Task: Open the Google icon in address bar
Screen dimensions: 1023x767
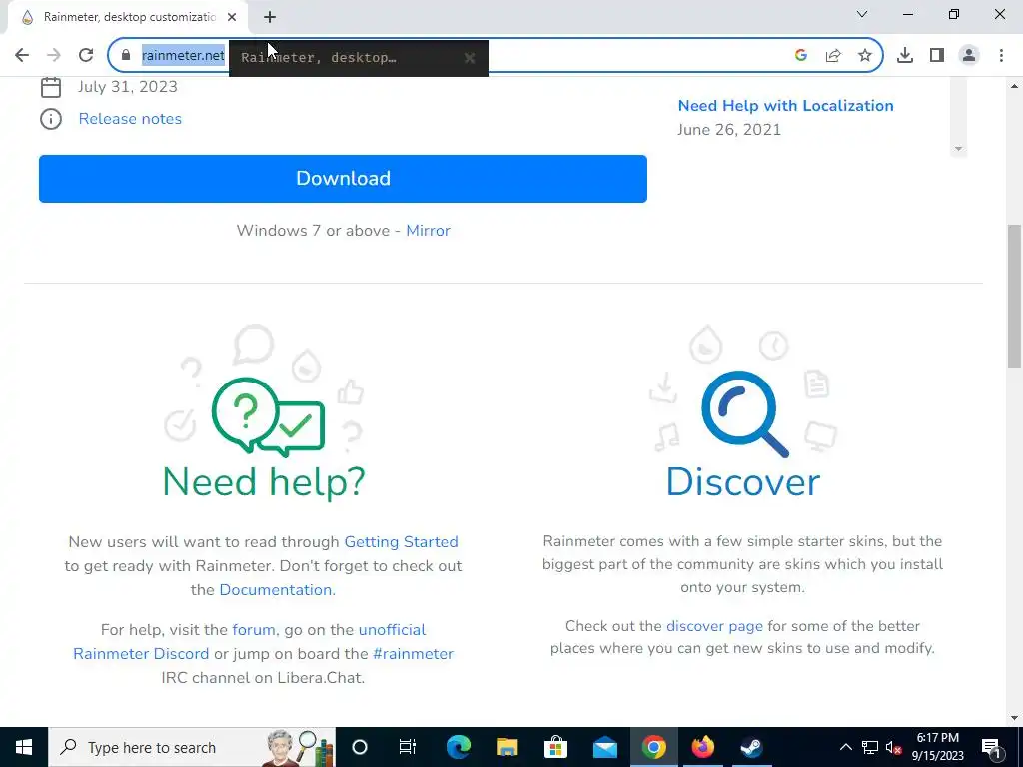Action: click(801, 56)
